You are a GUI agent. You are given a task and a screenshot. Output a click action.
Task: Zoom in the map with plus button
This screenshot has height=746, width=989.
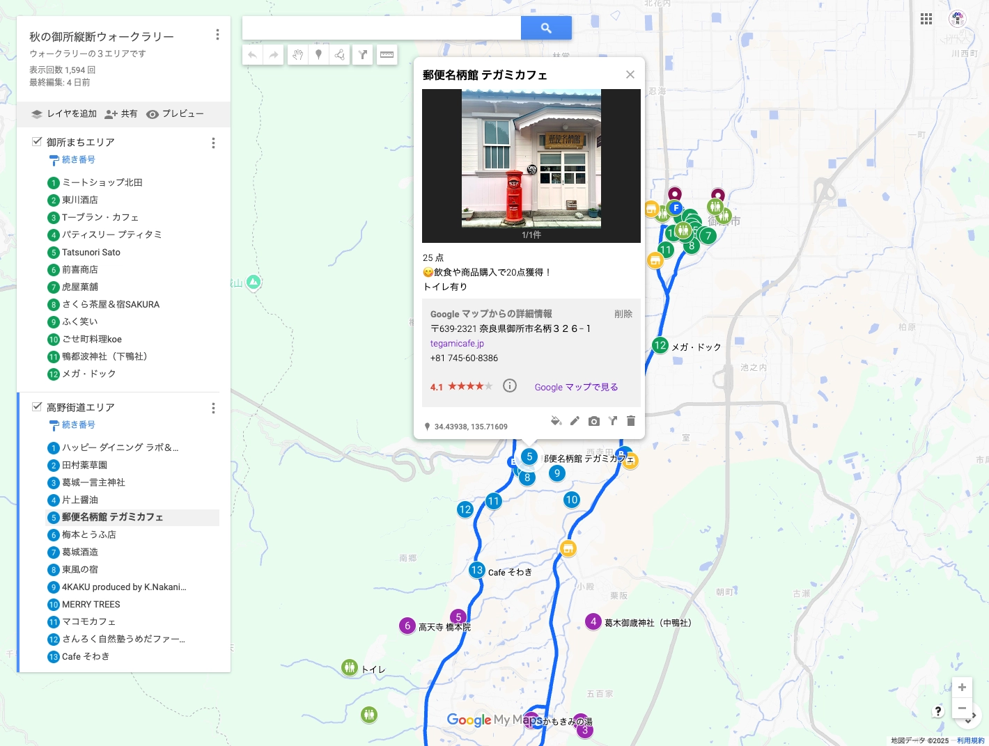tap(962, 688)
